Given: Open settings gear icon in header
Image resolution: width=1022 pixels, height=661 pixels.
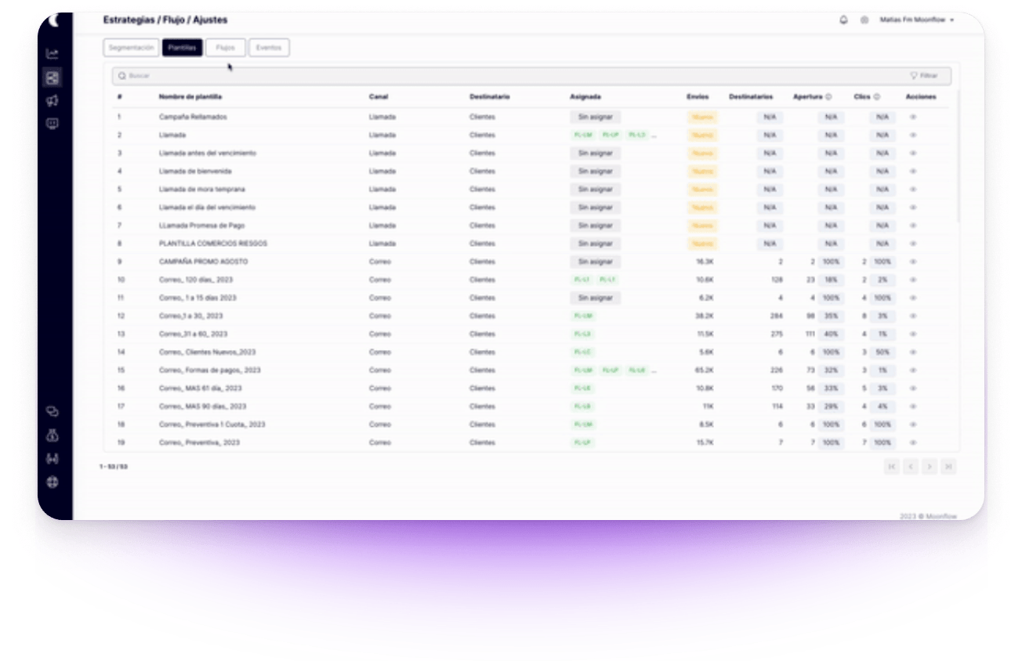Looking at the screenshot, I should click(x=864, y=20).
